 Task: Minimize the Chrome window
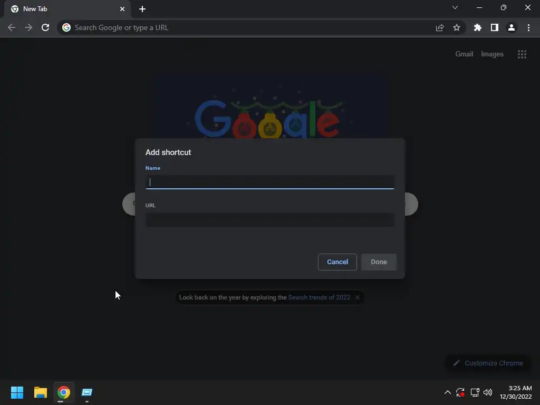click(479, 7)
